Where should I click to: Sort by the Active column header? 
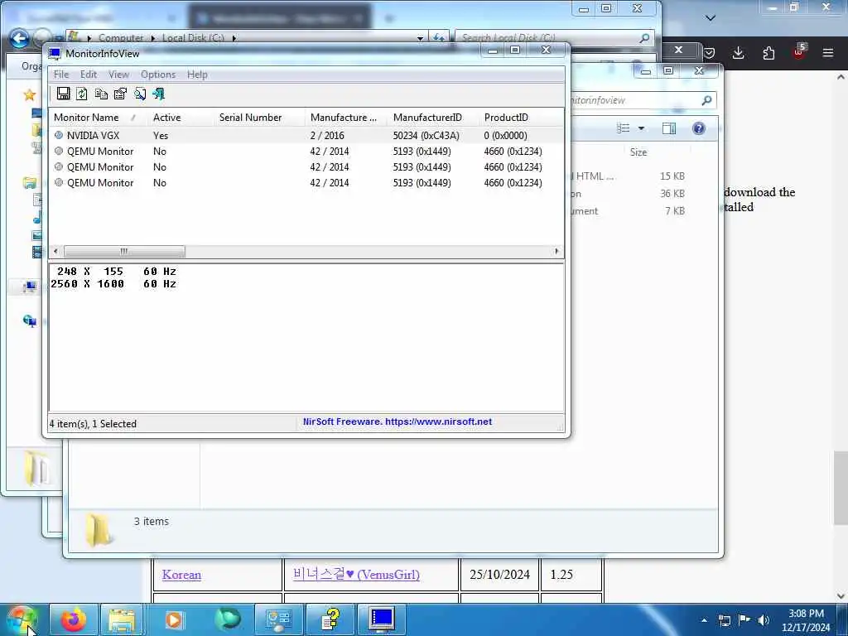click(x=181, y=118)
